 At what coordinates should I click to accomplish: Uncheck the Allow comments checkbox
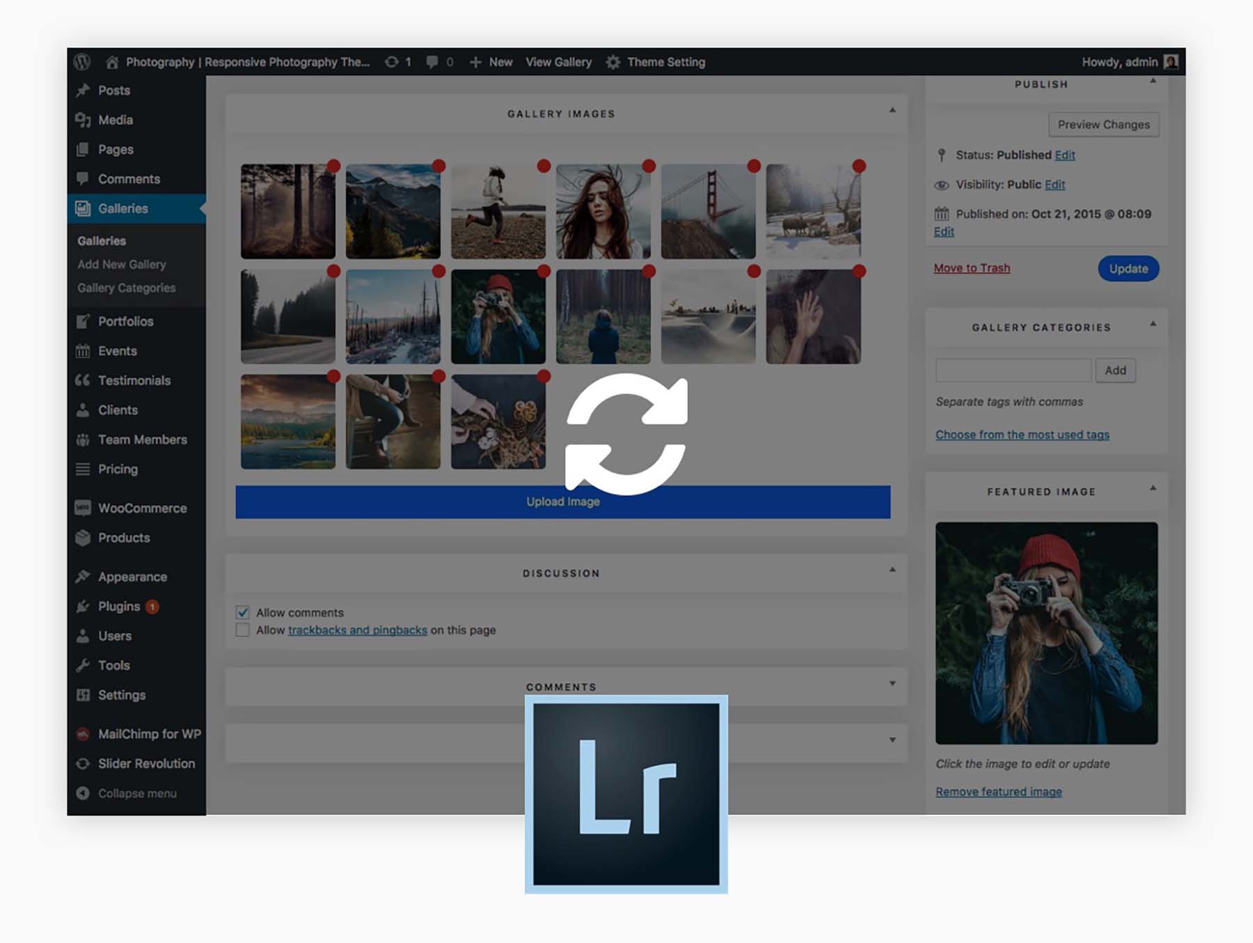click(243, 612)
